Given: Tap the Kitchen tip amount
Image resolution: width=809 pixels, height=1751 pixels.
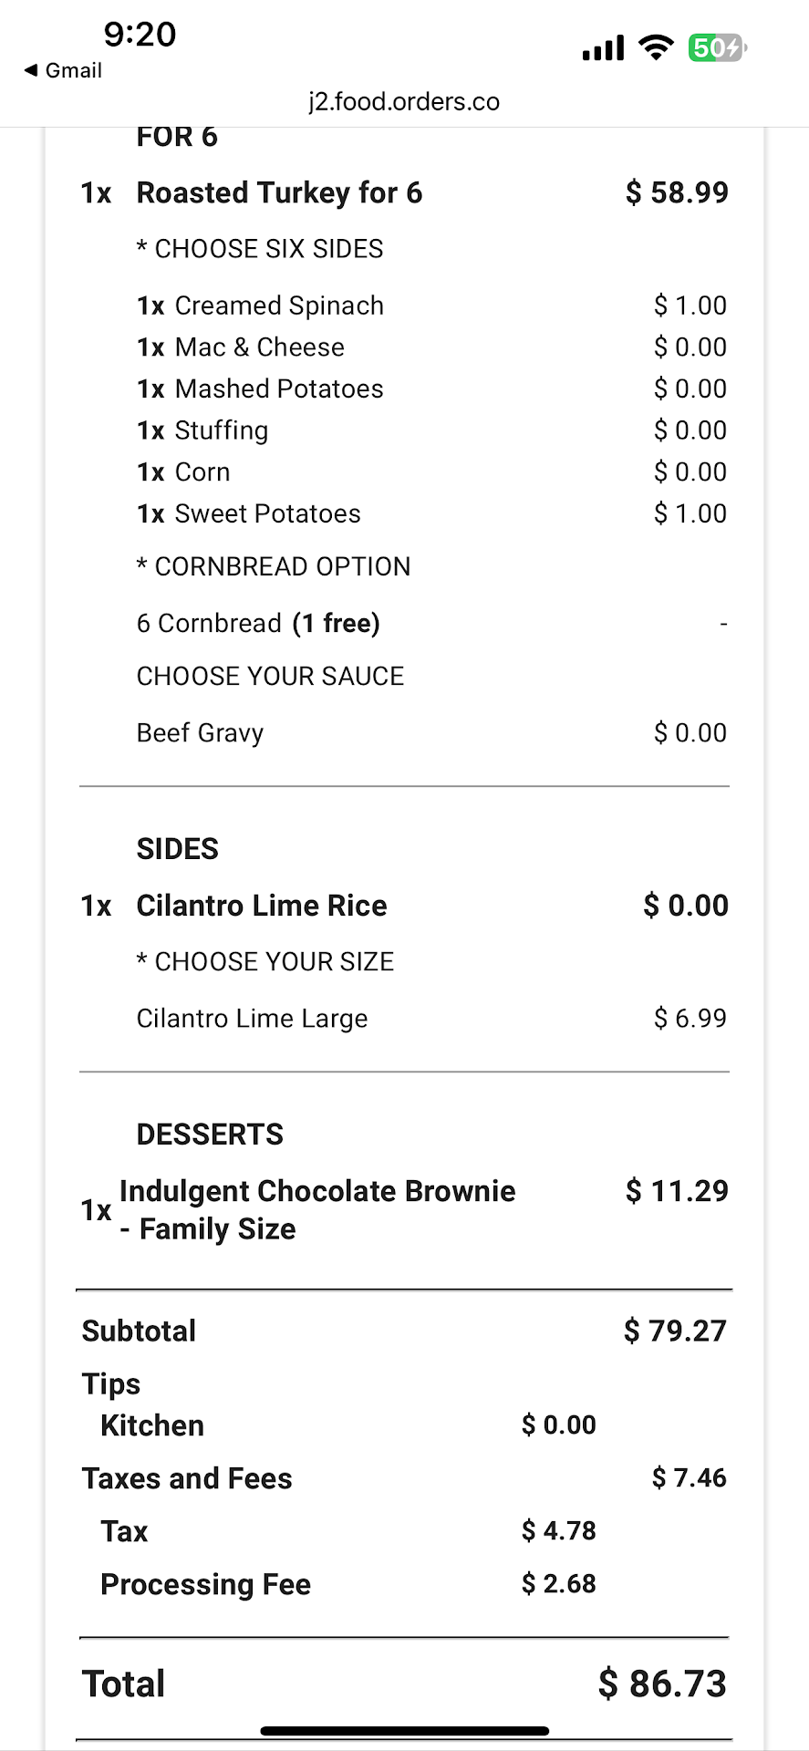Looking at the screenshot, I should (x=558, y=1425).
